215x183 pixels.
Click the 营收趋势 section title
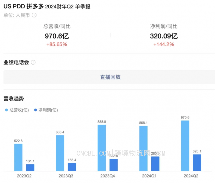point(14,98)
